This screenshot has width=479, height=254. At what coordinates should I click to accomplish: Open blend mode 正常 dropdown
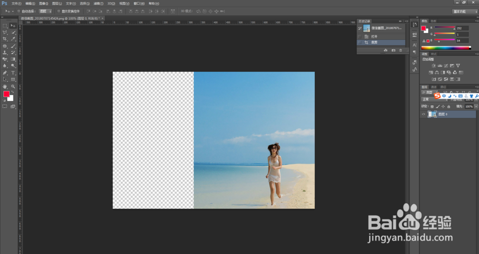[x=434, y=100]
